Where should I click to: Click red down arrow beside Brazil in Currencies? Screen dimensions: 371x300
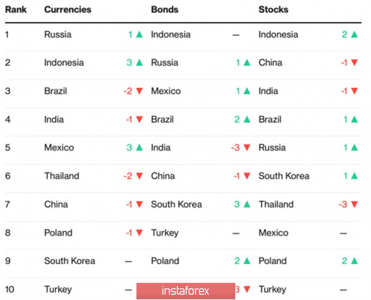pyautogui.click(x=139, y=91)
